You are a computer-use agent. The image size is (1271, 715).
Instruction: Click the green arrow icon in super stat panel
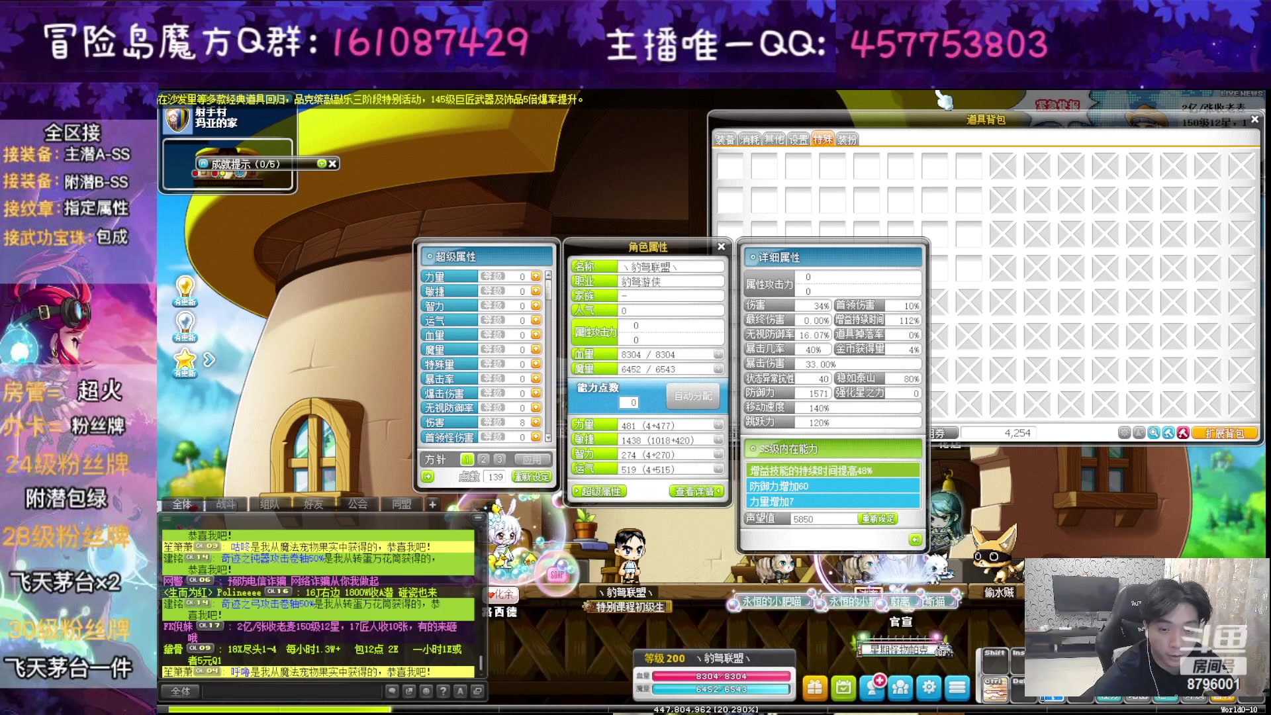click(x=428, y=477)
